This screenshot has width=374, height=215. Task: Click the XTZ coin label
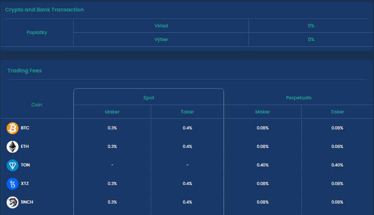(x=25, y=184)
